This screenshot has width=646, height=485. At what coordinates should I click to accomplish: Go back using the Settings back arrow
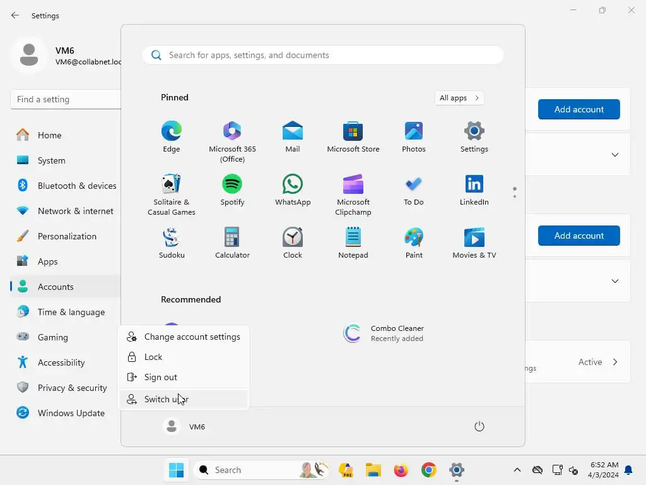tap(15, 15)
